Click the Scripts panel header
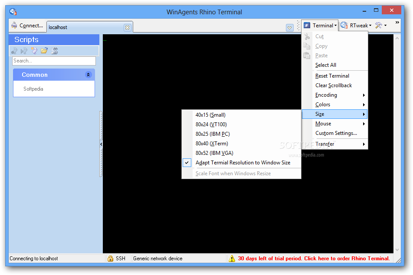 coord(54,39)
